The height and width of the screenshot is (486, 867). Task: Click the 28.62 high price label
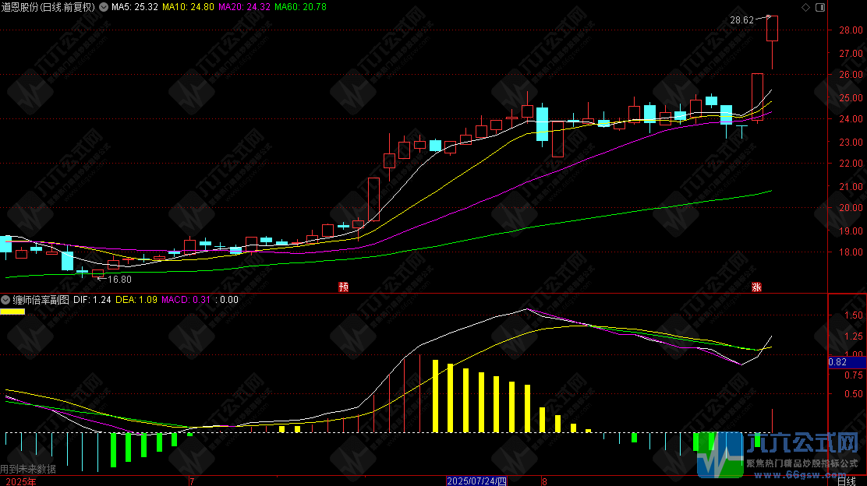pyautogui.click(x=741, y=20)
